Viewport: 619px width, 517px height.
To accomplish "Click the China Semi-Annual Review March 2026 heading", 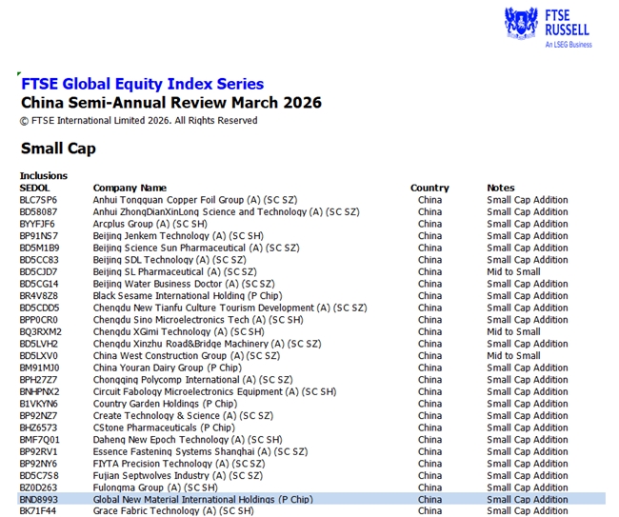I will pos(170,103).
